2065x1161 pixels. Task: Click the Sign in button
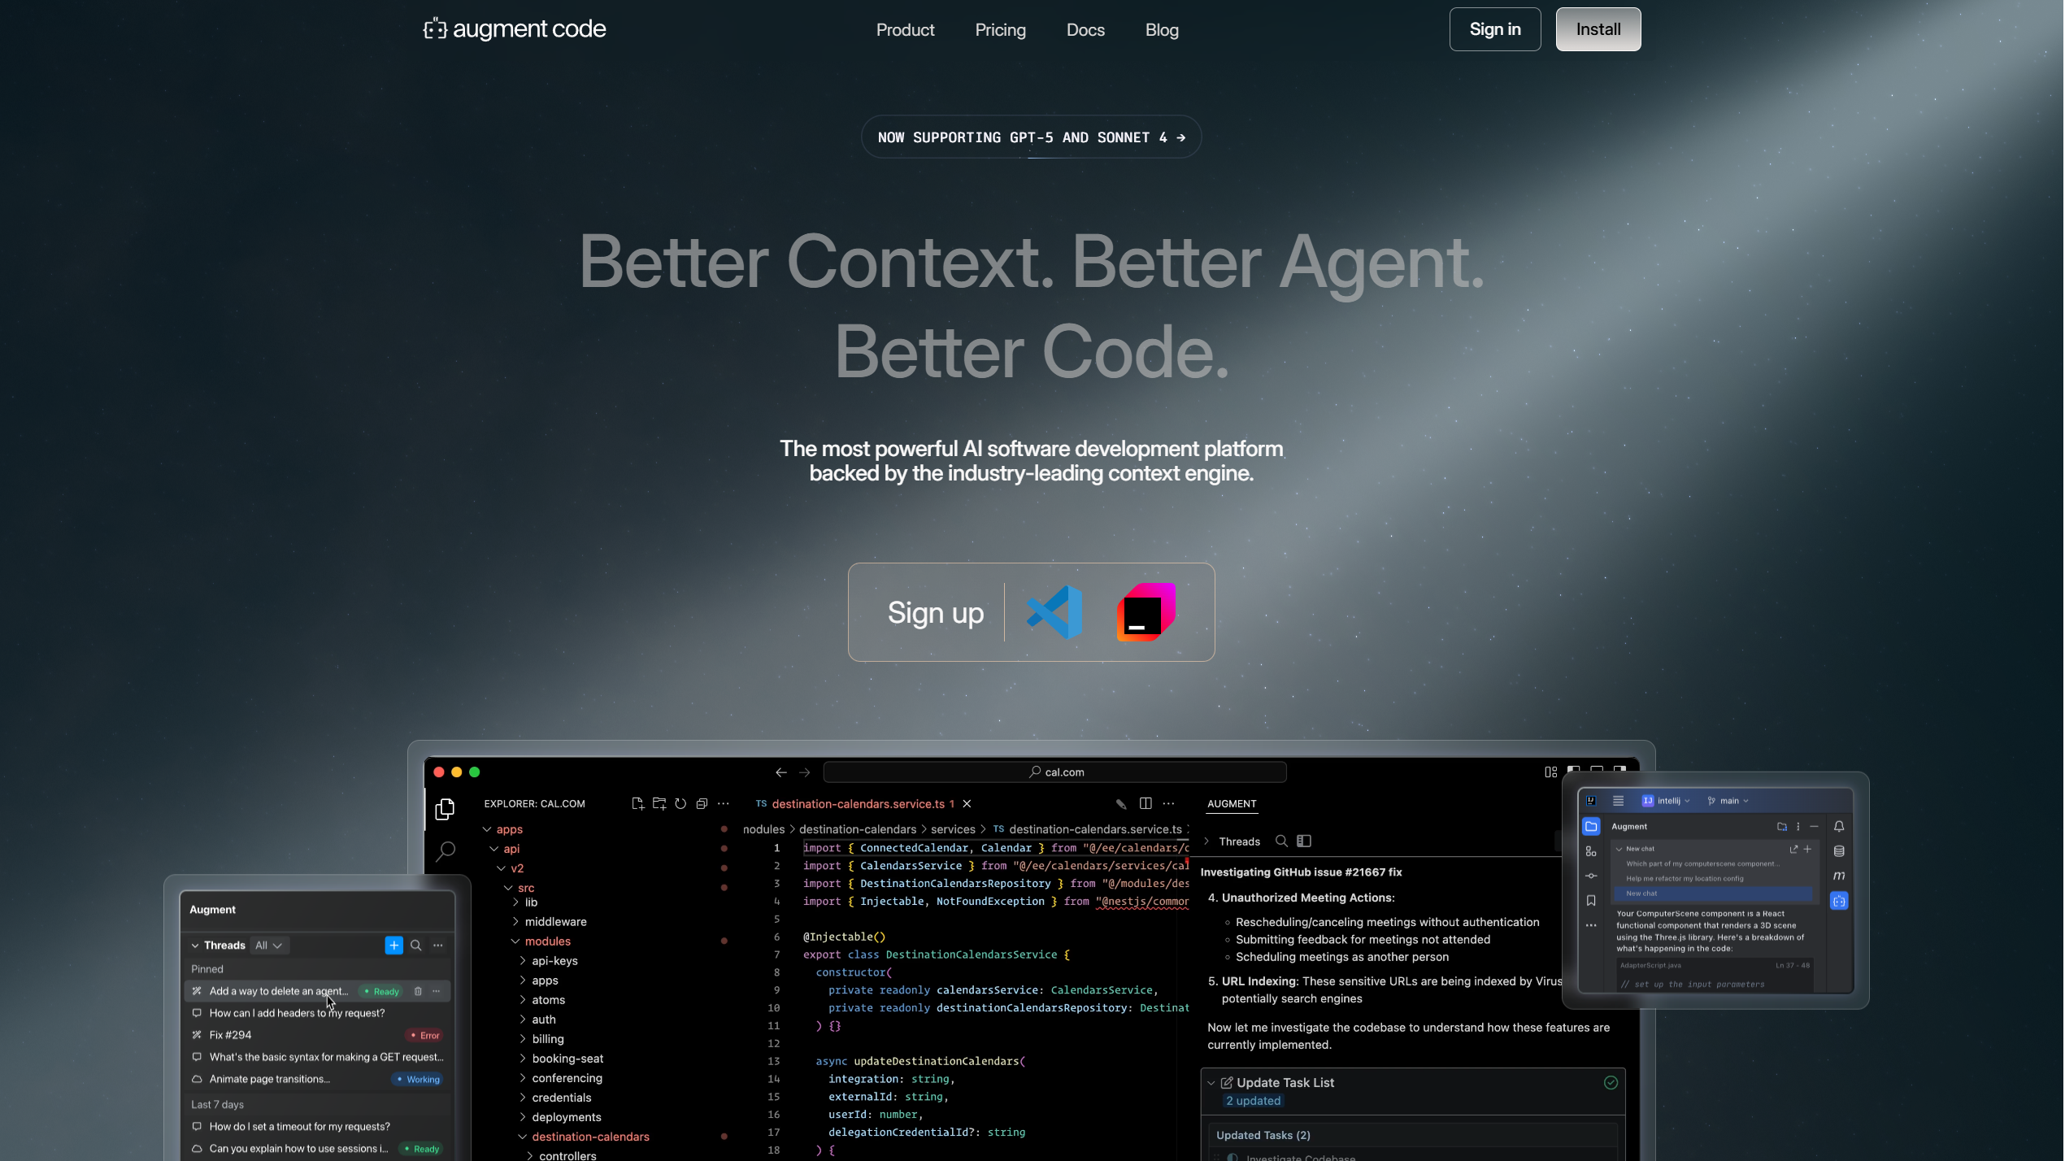coord(1495,29)
